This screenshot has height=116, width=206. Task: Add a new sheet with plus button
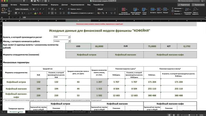pyautogui.click(x=90, y=112)
